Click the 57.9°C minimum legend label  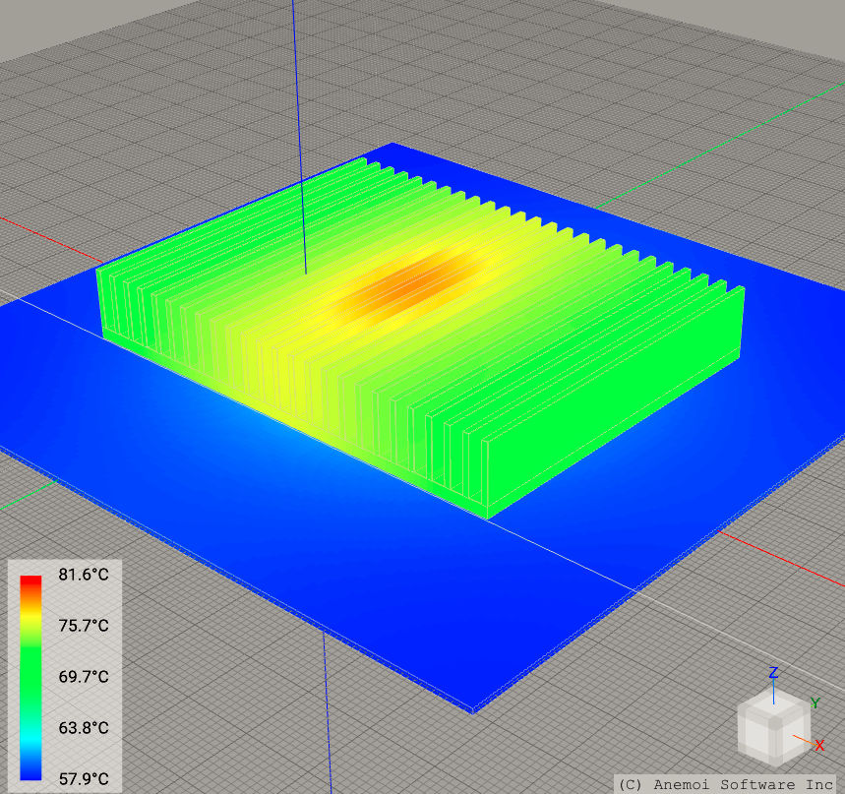[x=84, y=779]
